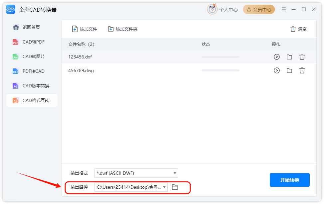Start conversion for 456789.dwg row
324x204 pixels.
pos(277,71)
